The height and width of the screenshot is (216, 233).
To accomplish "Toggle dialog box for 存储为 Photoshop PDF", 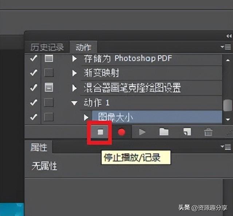I will tap(49, 58).
